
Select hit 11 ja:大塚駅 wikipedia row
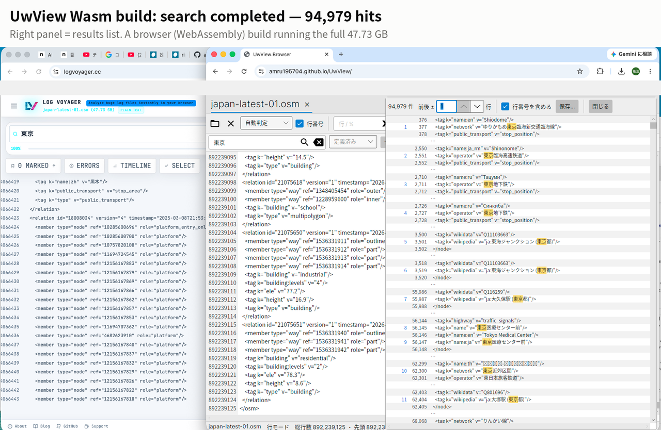click(518, 399)
